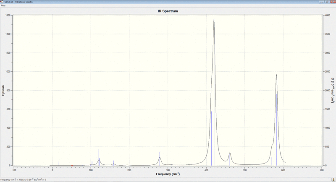This screenshot has height=182, width=336.
Task: Click the blue stick line near 413 cm⁻¹
Action: coord(211,138)
